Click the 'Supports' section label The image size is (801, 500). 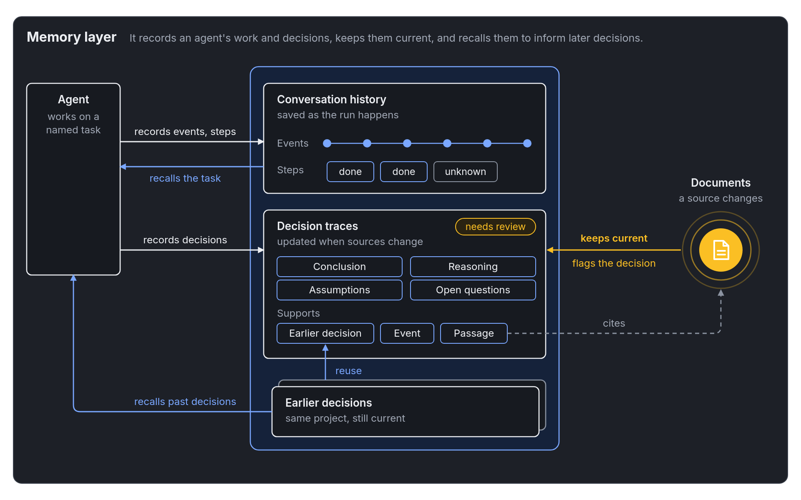coord(298,313)
